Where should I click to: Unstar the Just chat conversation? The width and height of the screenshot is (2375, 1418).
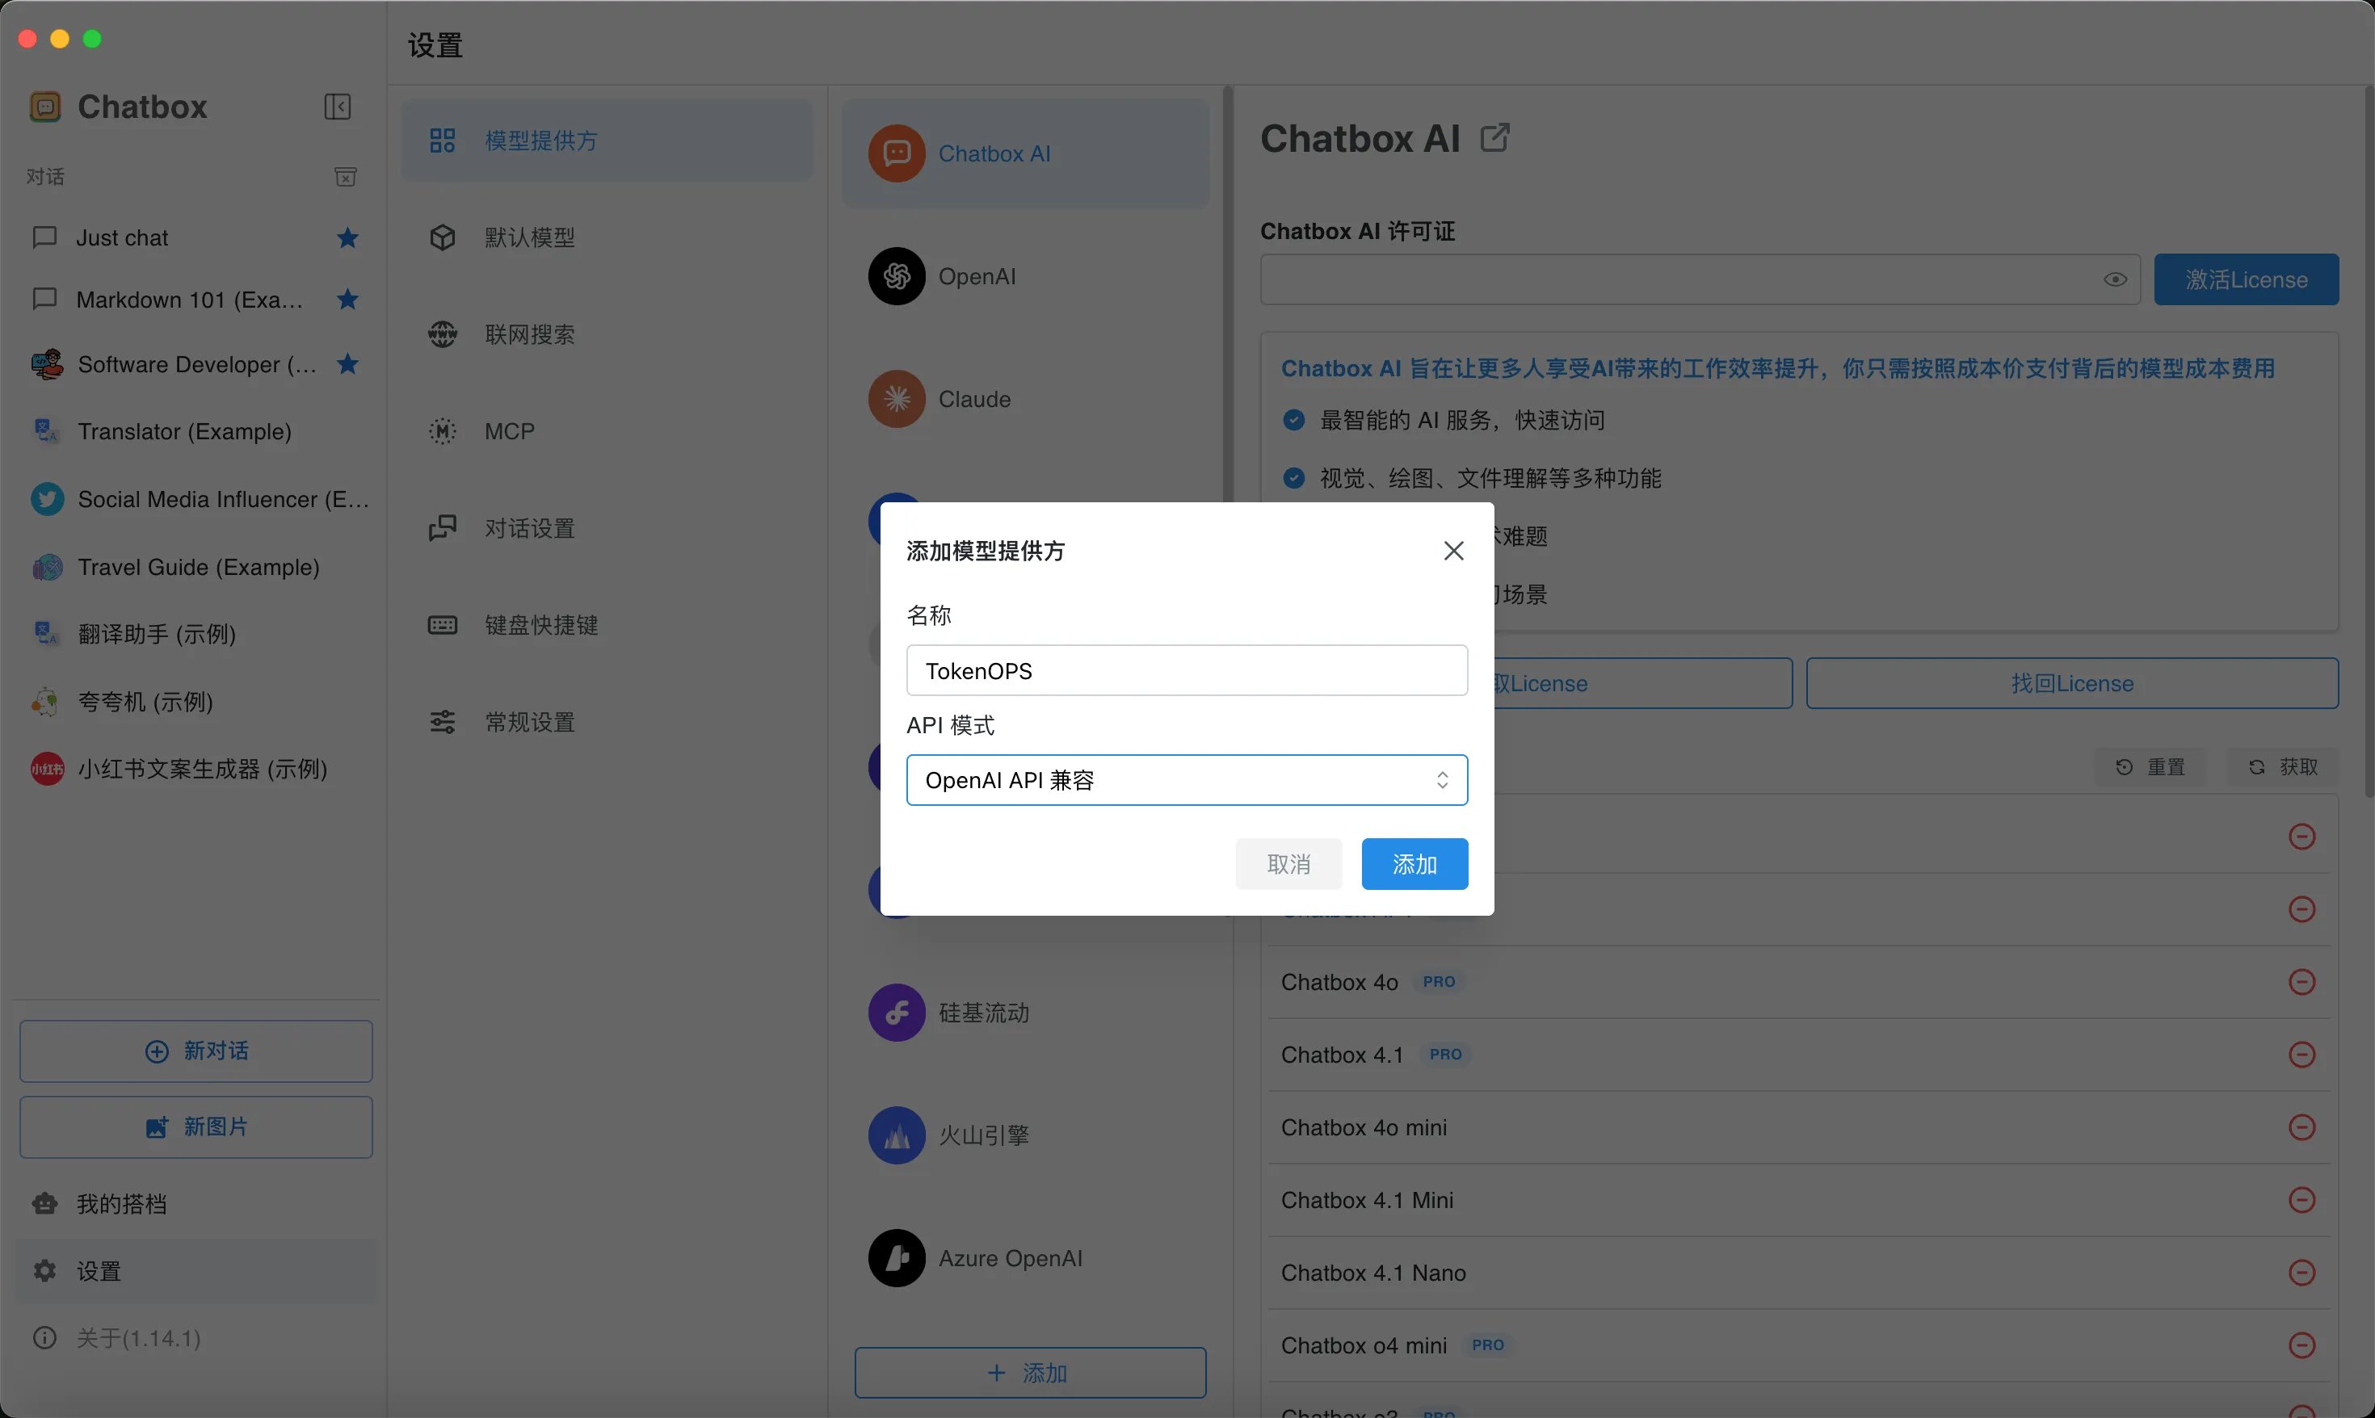[348, 237]
